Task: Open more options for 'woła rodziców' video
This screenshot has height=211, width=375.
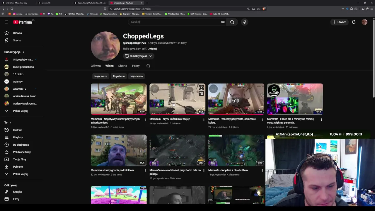Action: click(204, 171)
